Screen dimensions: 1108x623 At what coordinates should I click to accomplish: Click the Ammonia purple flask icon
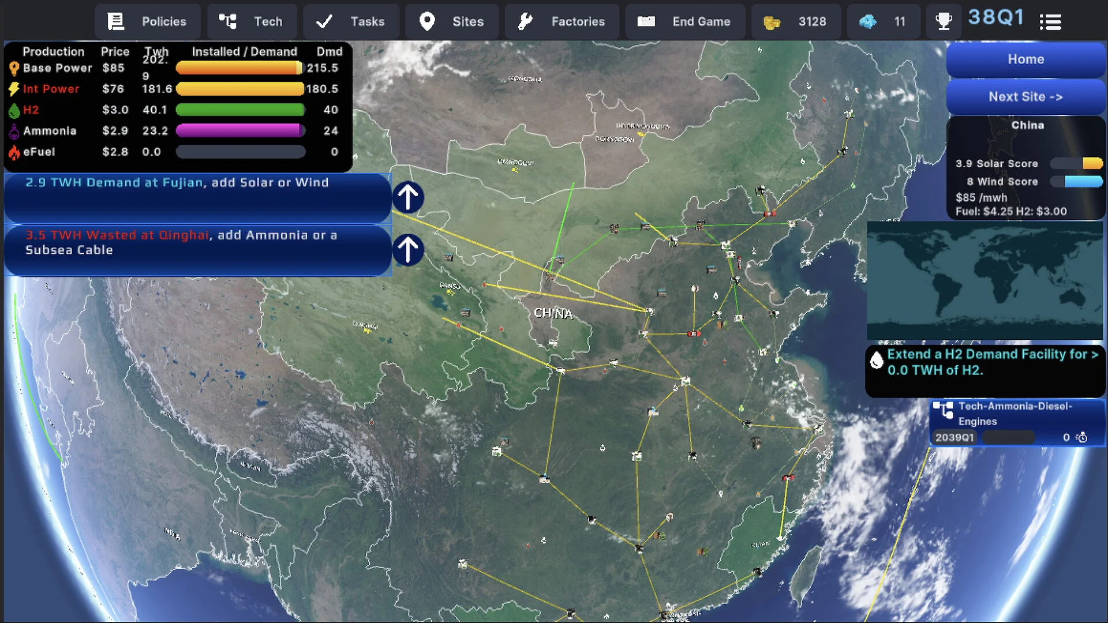14,132
